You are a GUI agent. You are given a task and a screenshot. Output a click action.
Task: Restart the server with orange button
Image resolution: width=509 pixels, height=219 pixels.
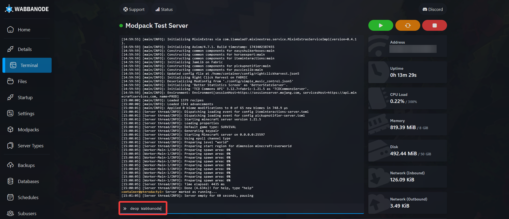(408, 25)
